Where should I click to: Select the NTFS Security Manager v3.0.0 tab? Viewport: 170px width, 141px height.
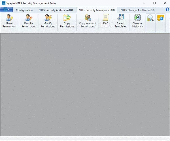[97, 10]
